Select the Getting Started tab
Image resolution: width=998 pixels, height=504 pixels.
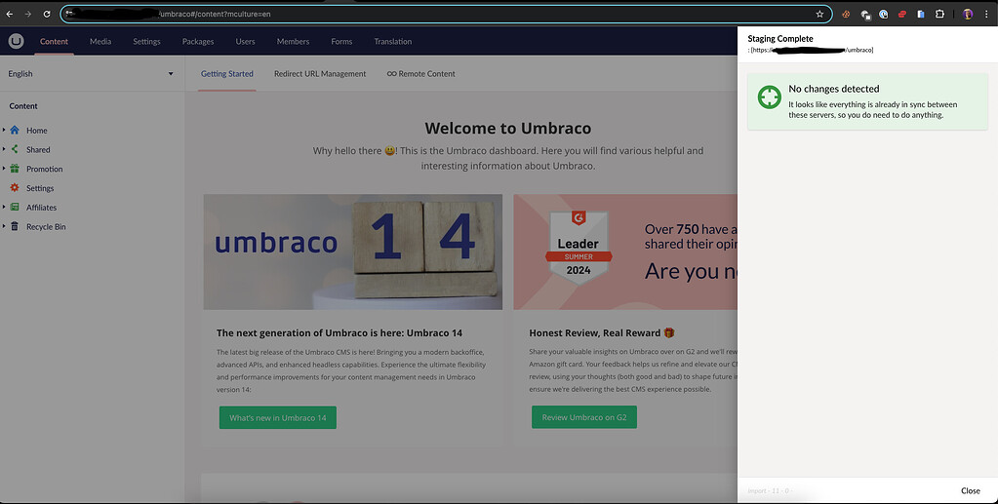(x=227, y=74)
